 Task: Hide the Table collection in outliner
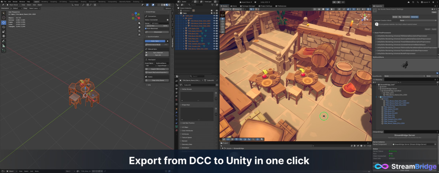point(214,13)
